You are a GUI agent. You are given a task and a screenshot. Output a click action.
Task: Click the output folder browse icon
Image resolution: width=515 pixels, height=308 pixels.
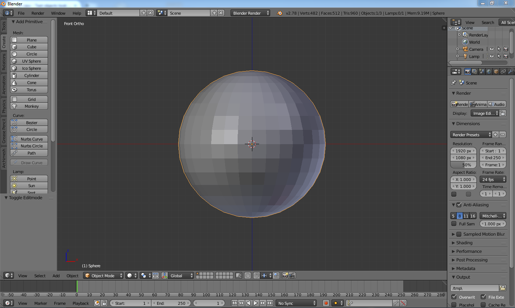tap(502, 288)
